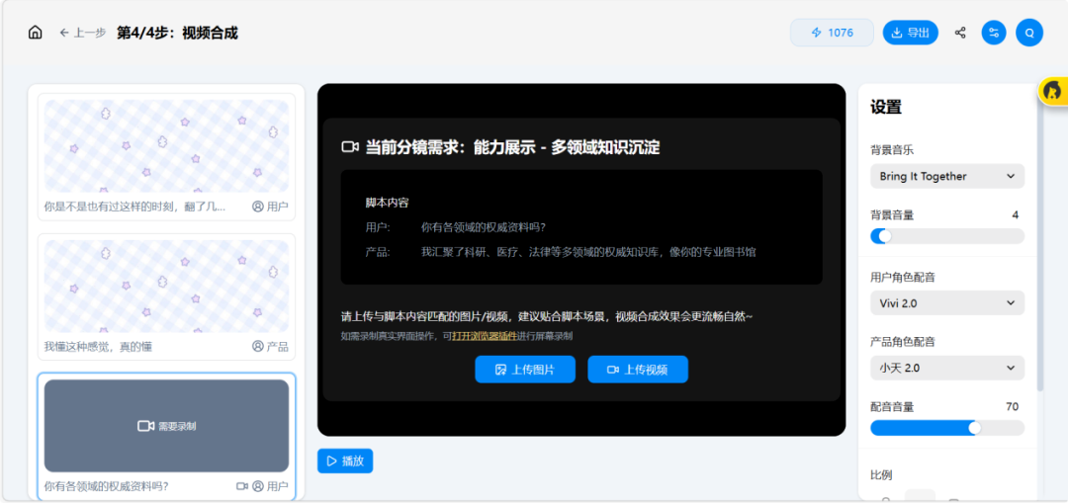Viewport: 1068px width, 503px height.
Task: Go back with 上一步
Action: 82,33
